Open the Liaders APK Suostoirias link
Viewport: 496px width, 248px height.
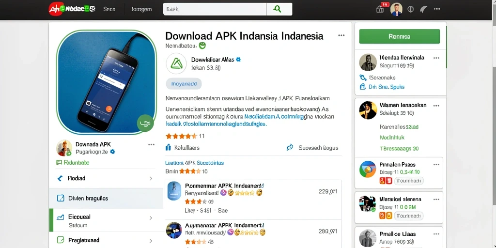pyautogui.click(x=195, y=163)
